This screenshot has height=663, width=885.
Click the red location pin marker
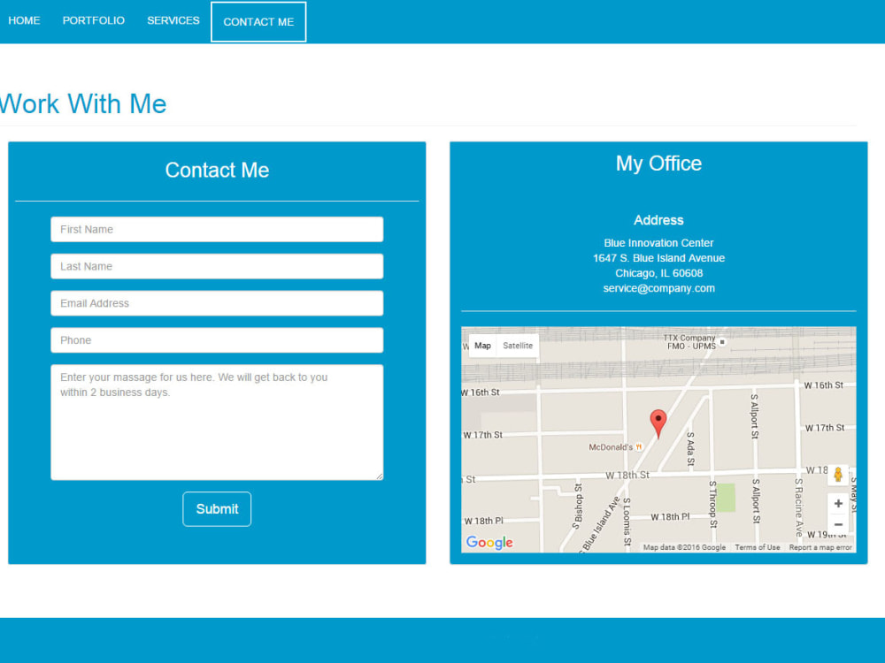click(658, 423)
